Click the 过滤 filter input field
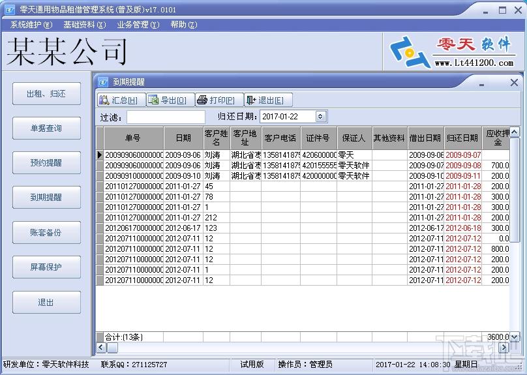 point(166,117)
